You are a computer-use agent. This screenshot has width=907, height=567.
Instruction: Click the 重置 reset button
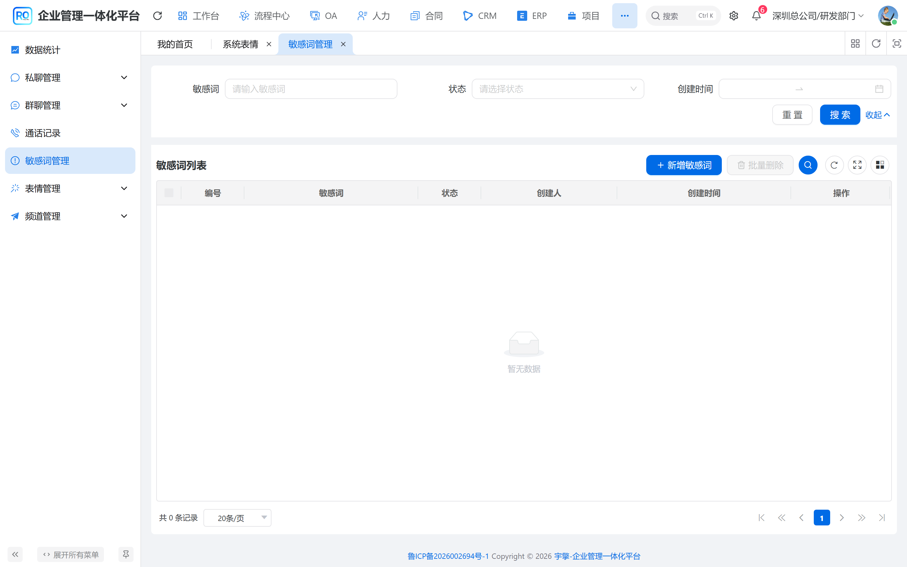point(792,115)
